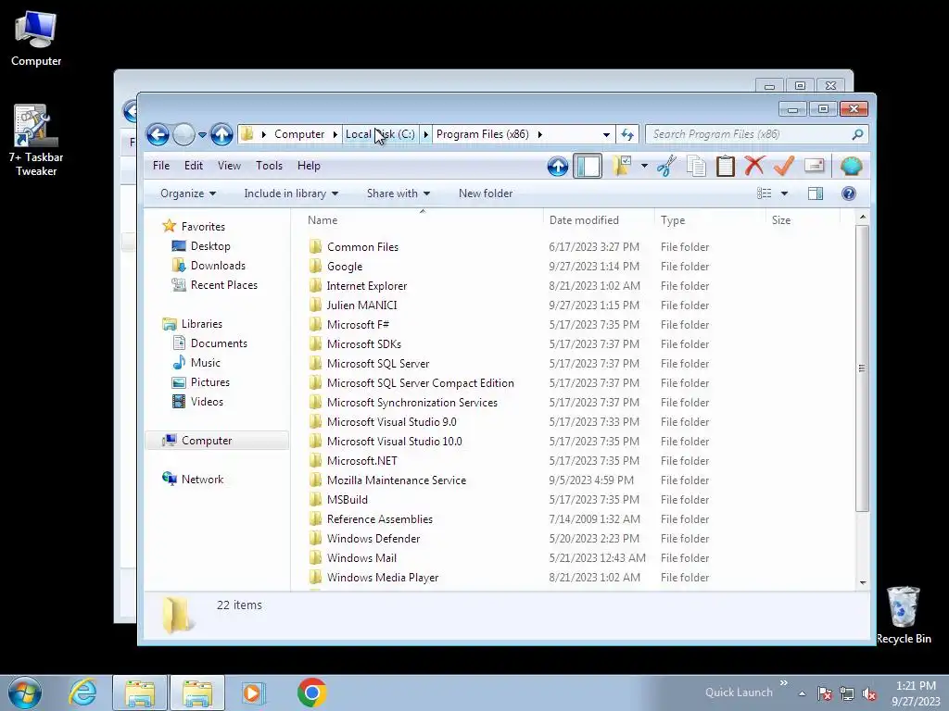Open the recent pages dropdown arrow
The image size is (949, 711).
[x=202, y=134]
